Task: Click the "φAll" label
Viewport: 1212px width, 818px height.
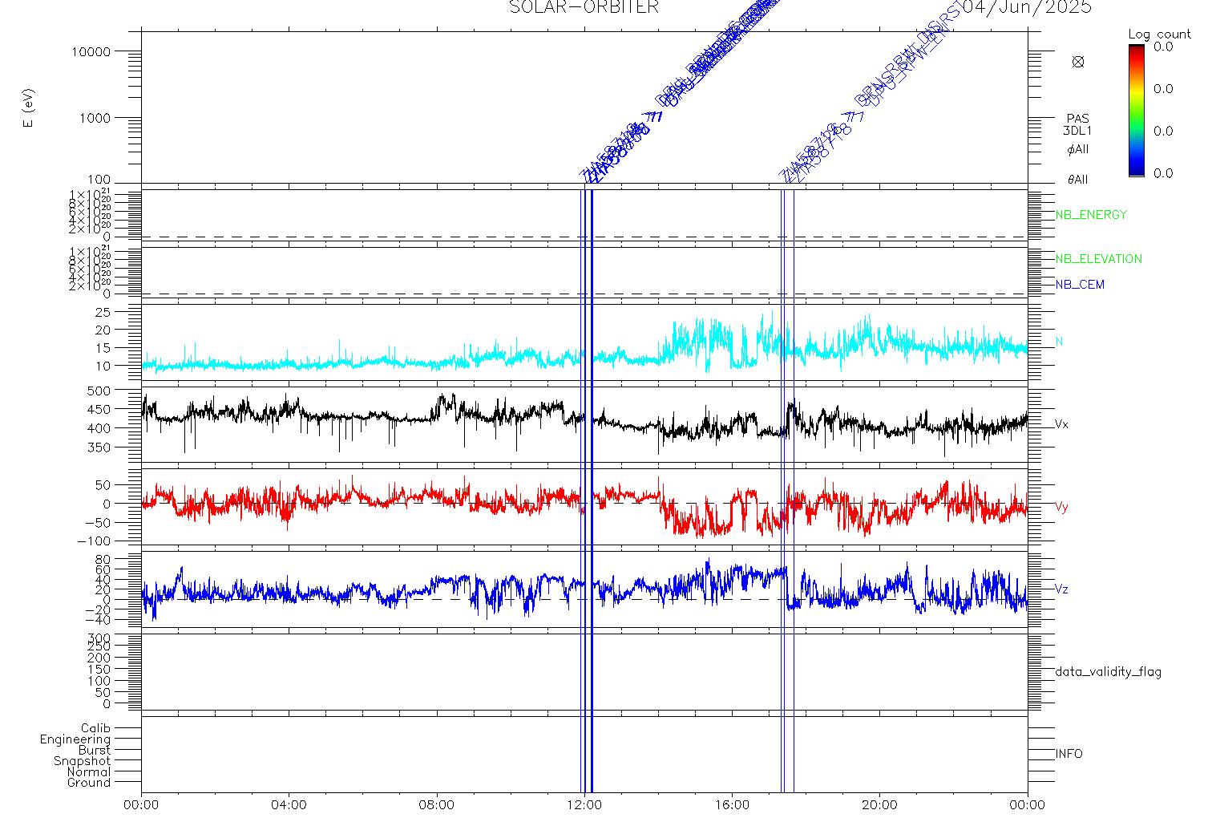Action: 1078,150
